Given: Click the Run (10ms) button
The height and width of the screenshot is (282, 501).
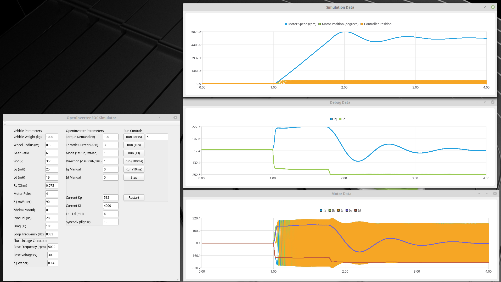Looking at the screenshot, I should [x=134, y=169].
